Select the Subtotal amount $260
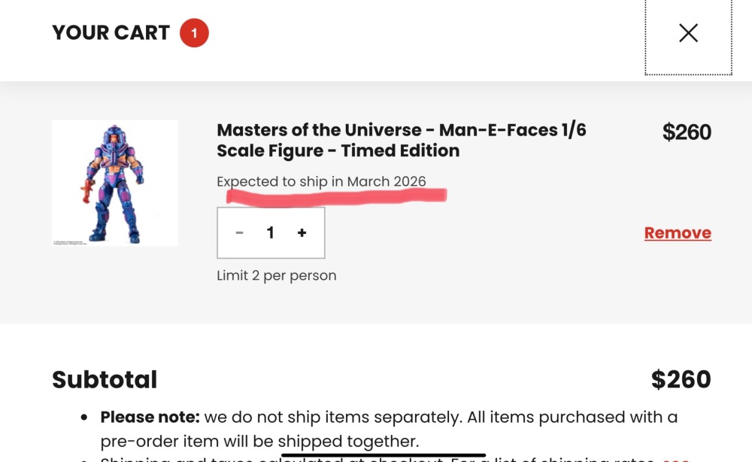This screenshot has width=752, height=462. (681, 380)
